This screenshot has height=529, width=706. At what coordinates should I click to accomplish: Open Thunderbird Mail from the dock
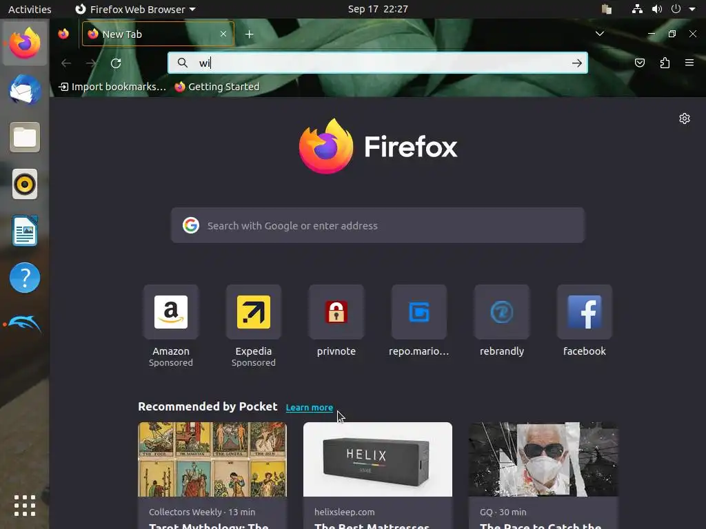(x=25, y=90)
